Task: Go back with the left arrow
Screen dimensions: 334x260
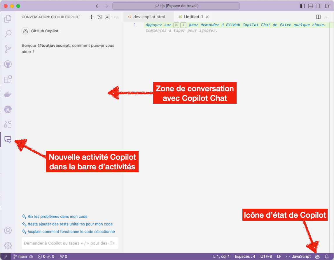Action: point(97,6)
